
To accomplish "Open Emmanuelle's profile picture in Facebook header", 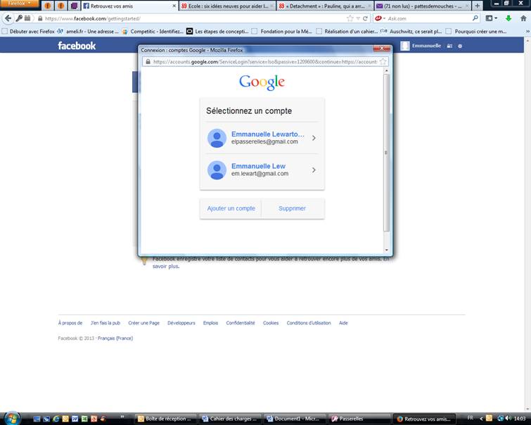I will point(404,46).
